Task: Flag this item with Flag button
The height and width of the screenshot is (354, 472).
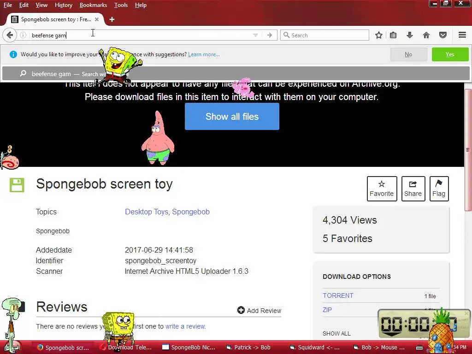Action: pos(439,189)
